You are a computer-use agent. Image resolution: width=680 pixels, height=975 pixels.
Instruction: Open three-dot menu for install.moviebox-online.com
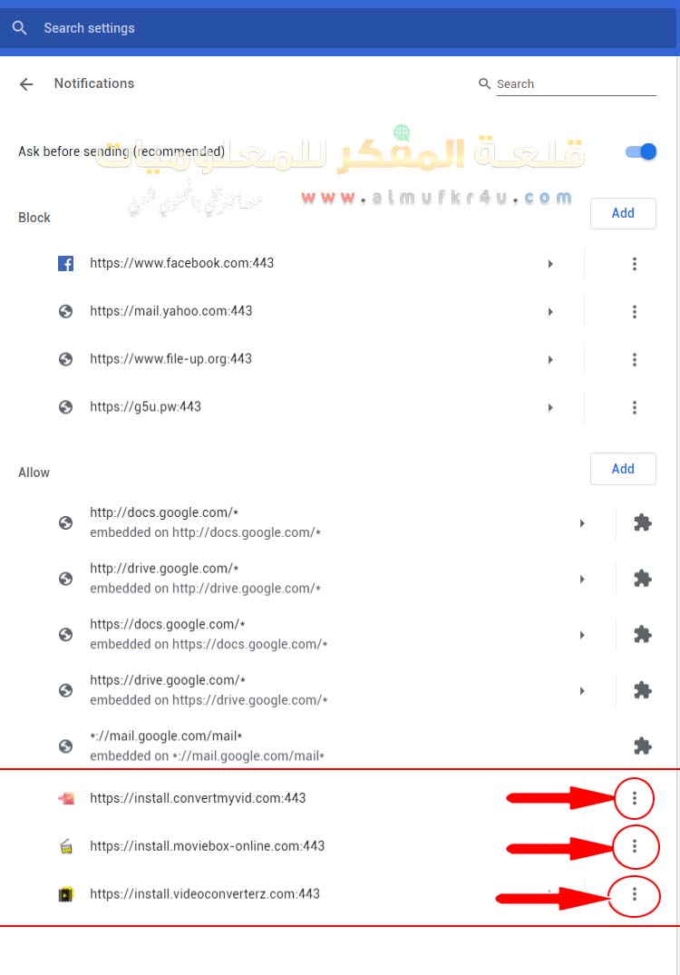tap(634, 845)
